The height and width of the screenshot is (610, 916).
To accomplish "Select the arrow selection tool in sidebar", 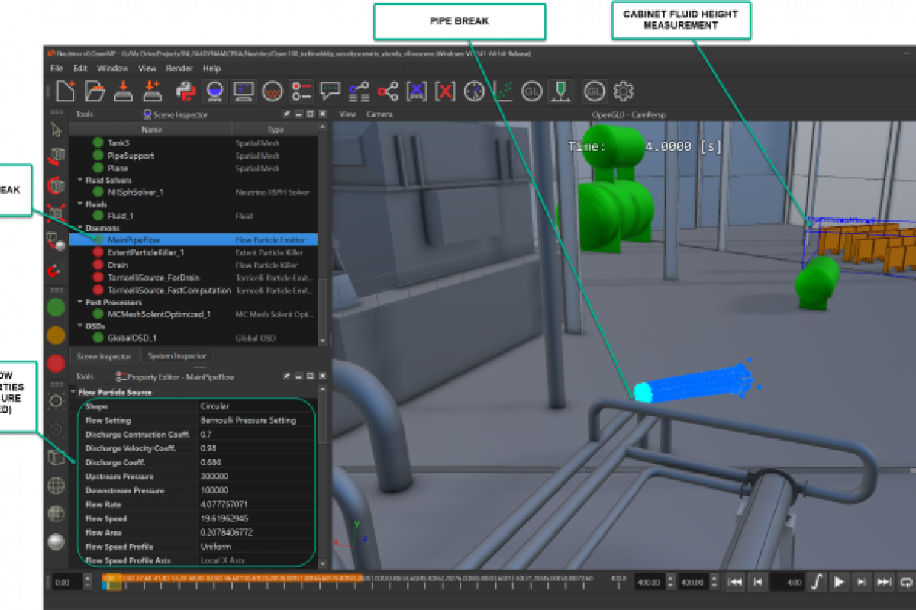I will coord(56,130).
